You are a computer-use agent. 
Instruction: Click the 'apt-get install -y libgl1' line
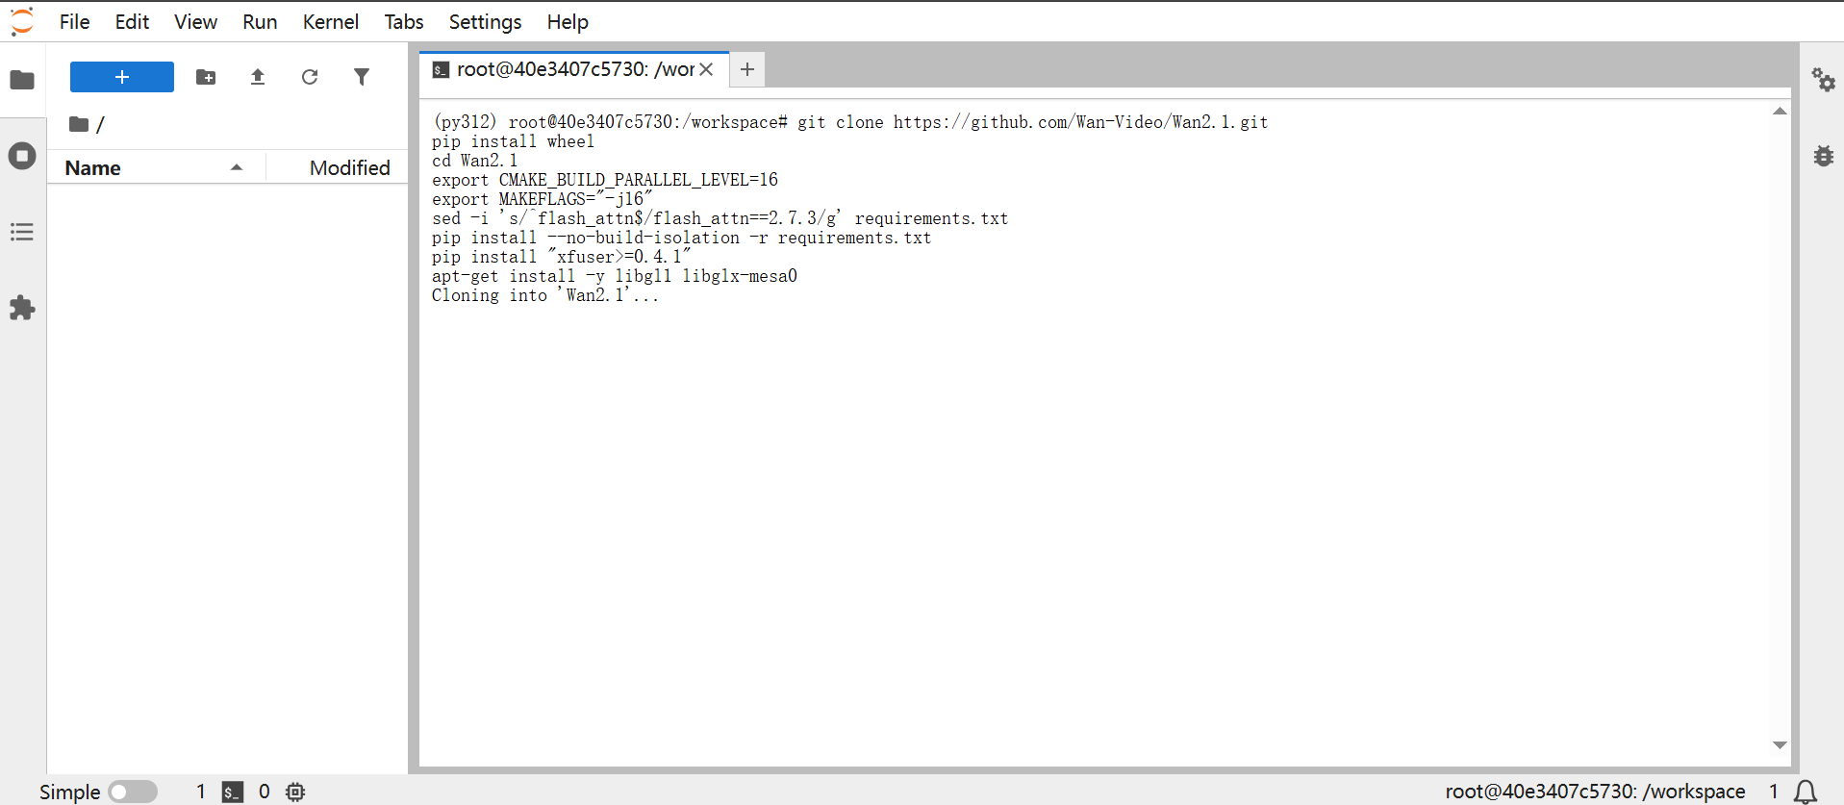[x=615, y=276]
